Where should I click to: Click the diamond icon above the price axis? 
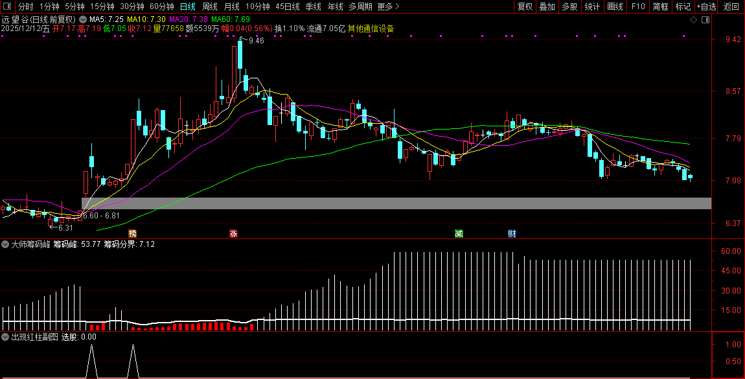693,20
